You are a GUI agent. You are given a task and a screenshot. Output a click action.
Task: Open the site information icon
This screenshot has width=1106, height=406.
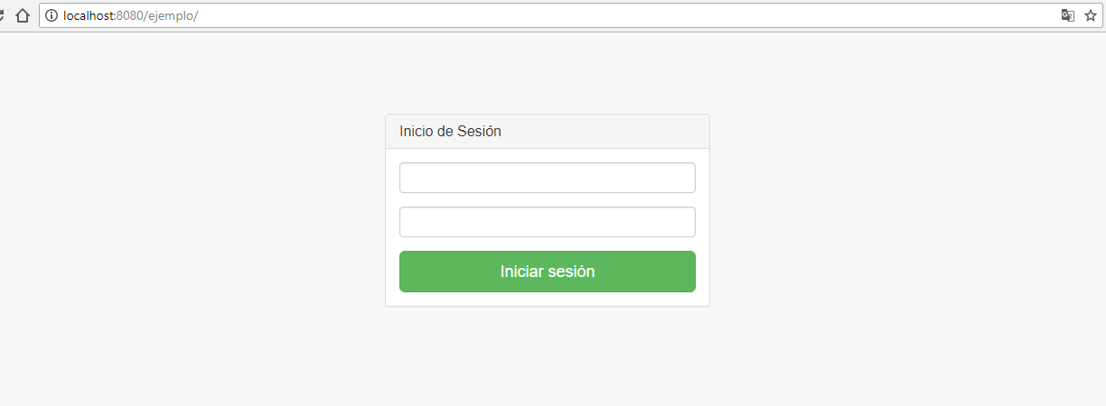[x=52, y=15]
